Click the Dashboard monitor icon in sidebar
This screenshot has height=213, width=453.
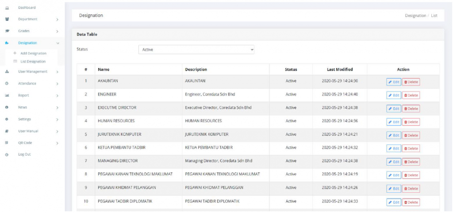pyautogui.click(x=7, y=8)
